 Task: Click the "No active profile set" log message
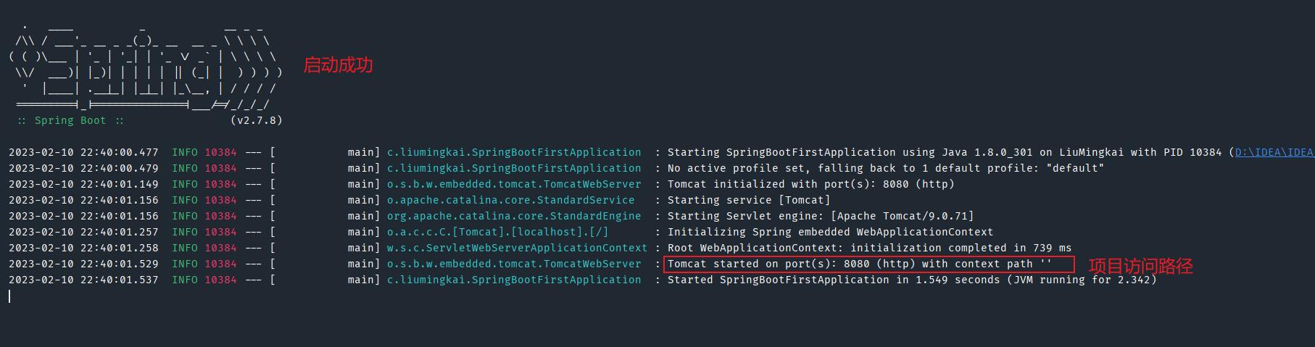click(885, 168)
